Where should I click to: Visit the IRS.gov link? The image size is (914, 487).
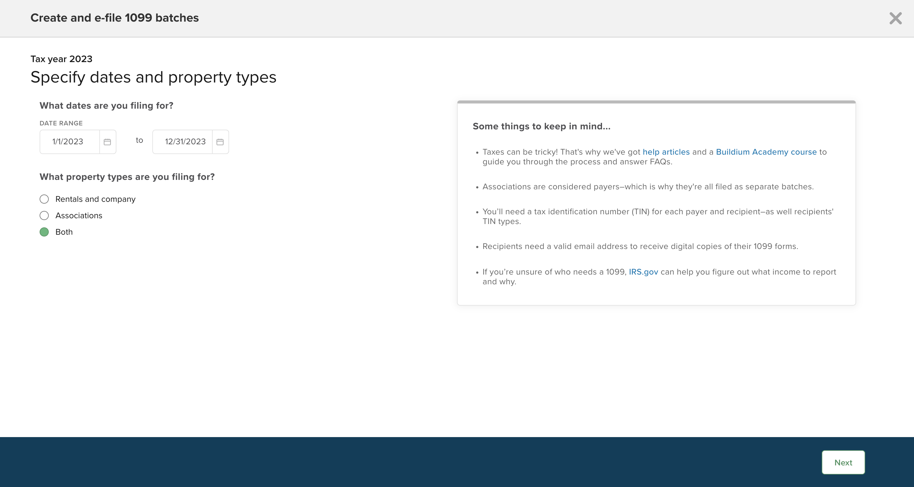tap(643, 272)
